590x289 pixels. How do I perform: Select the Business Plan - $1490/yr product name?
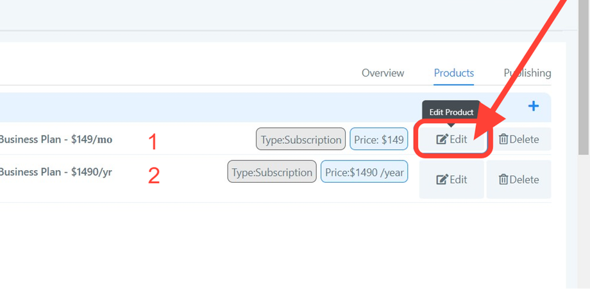tap(55, 171)
